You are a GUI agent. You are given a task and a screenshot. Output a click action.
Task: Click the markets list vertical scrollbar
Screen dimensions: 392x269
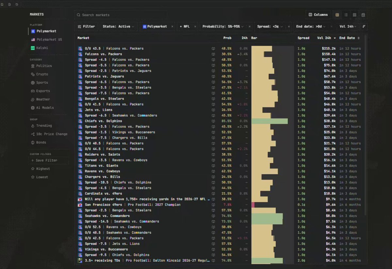tap(366, 124)
